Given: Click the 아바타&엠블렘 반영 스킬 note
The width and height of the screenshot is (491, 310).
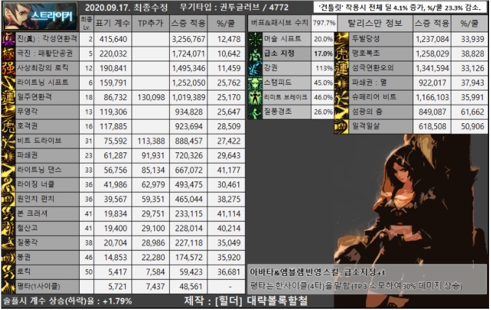Looking at the screenshot, I should [317, 273].
